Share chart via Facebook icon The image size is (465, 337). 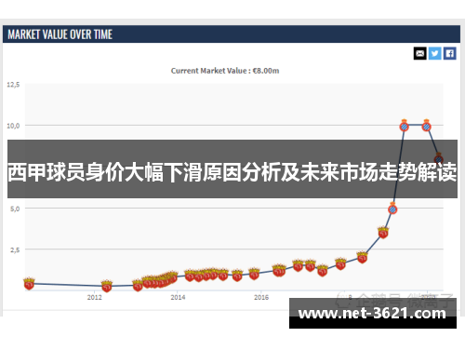tap(450, 53)
